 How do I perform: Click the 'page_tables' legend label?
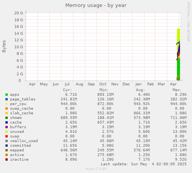click(23, 99)
